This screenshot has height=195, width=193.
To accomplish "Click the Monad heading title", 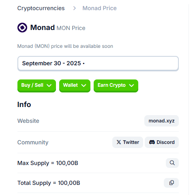I will [43, 28].
